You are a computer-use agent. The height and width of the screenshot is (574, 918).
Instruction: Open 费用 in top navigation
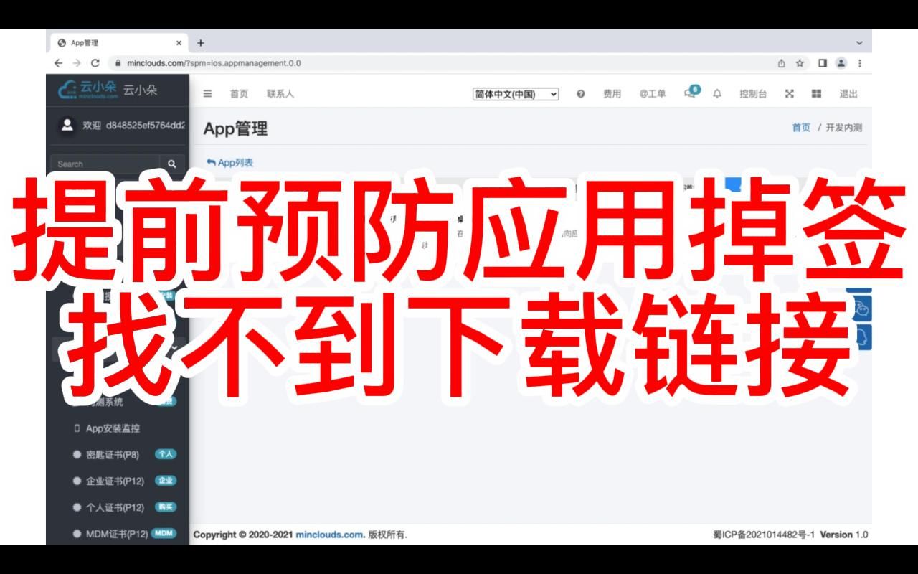click(612, 94)
